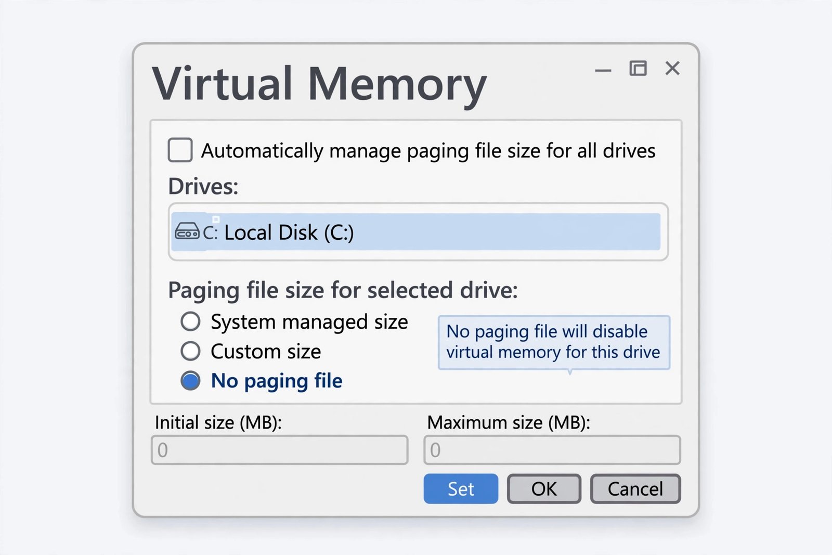Focus the Maximum size (MB) field
The height and width of the screenshot is (555, 832).
tap(552, 450)
